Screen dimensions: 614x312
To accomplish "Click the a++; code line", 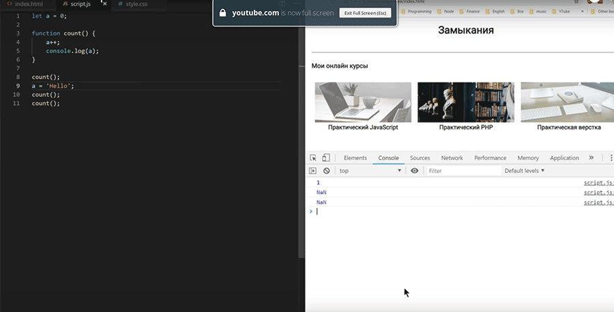I will (x=53, y=42).
